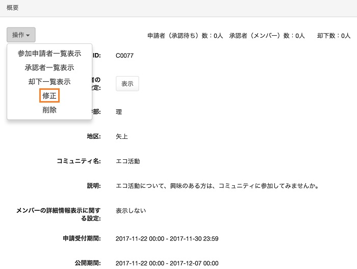The width and height of the screenshot is (357, 269).
Task: Click the 公開期間 date range value
Action: (x=167, y=263)
